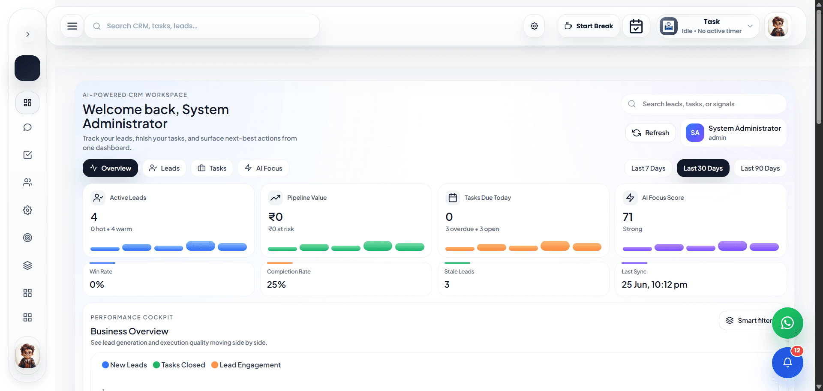
Task: Open the users icon in sidebar
Action: click(x=27, y=183)
